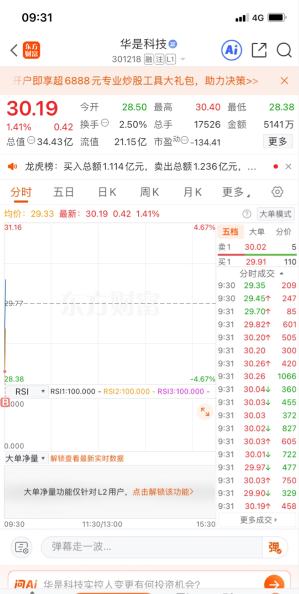Select the 五档 tab
This screenshot has width=299, height=594.
(x=230, y=232)
